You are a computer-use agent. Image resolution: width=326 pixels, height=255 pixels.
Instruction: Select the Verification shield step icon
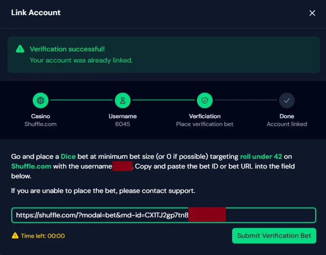205,101
